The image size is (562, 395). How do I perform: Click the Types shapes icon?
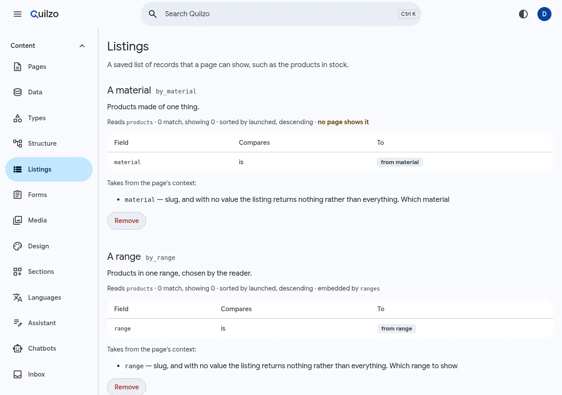point(18,118)
